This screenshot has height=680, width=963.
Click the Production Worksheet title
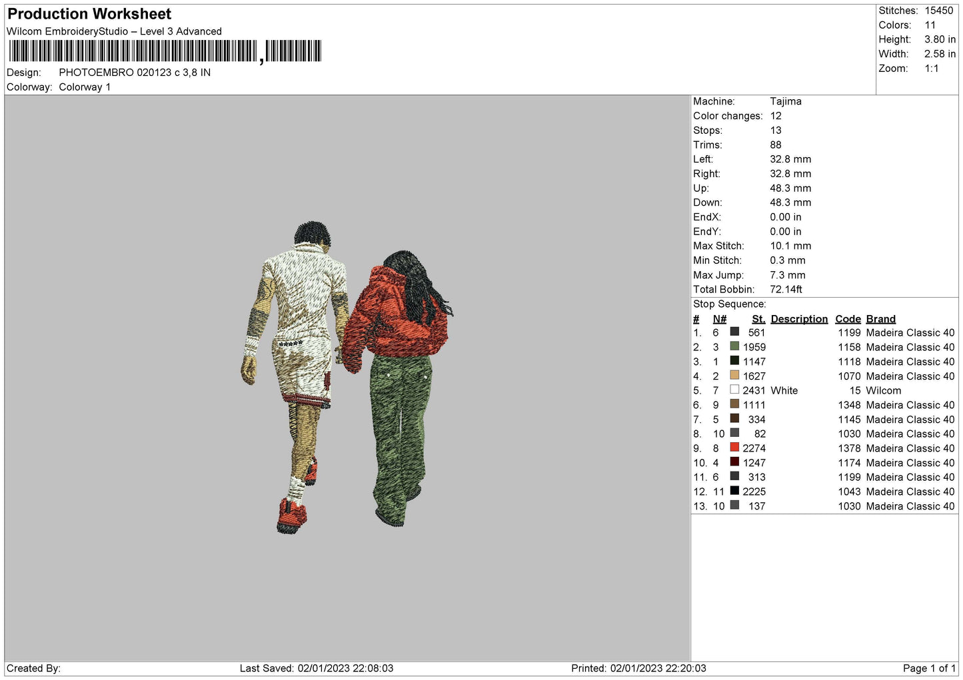(89, 14)
